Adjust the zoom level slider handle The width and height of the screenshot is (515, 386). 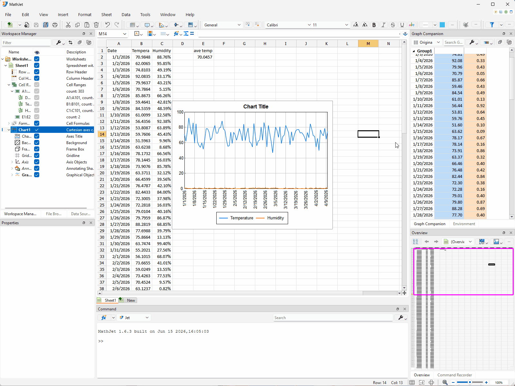(470, 382)
